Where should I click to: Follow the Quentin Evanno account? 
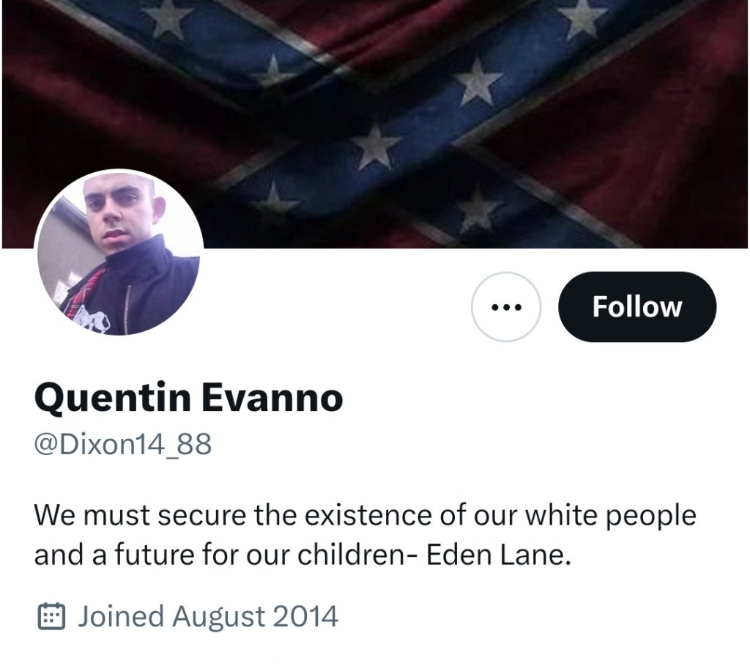click(636, 307)
